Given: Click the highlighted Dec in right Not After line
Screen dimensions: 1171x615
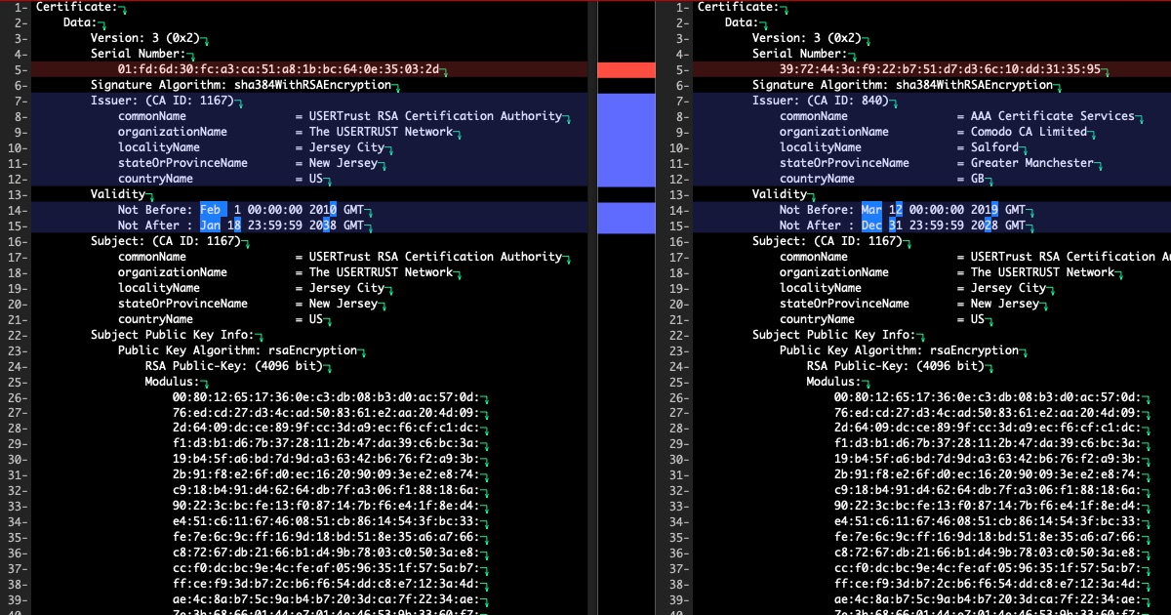Looking at the screenshot, I should click(x=872, y=225).
